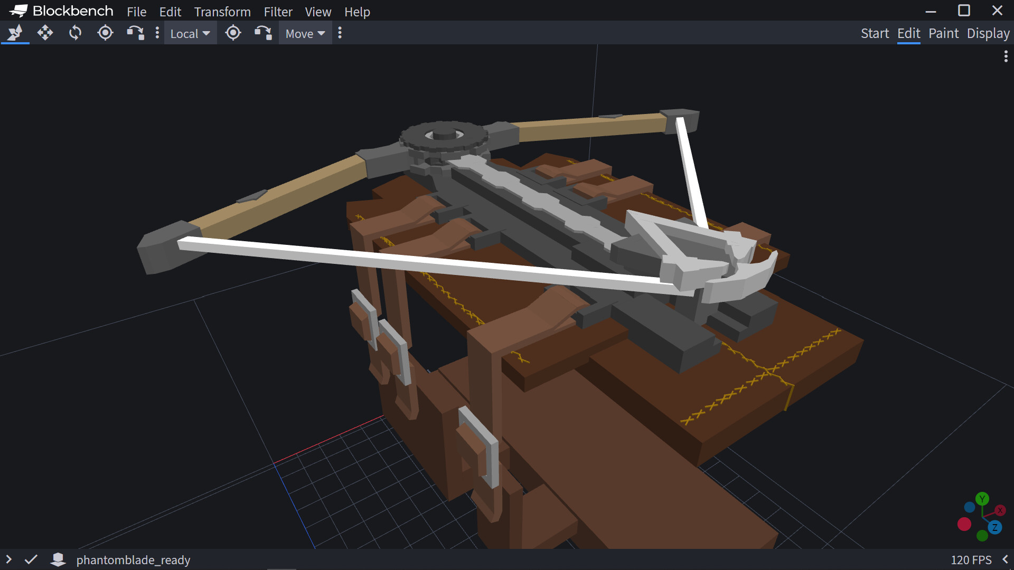
Task: Click the green Y axis on gizmo
Action: pyautogui.click(x=982, y=499)
